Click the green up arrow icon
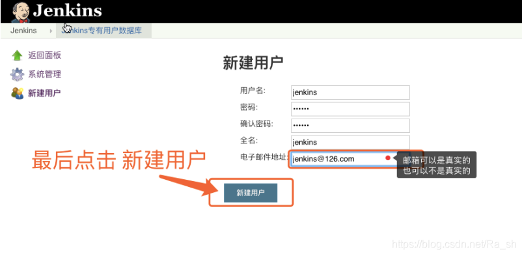Image resolution: width=522 pixels, height=256 pixels. [x=17, y=55]
